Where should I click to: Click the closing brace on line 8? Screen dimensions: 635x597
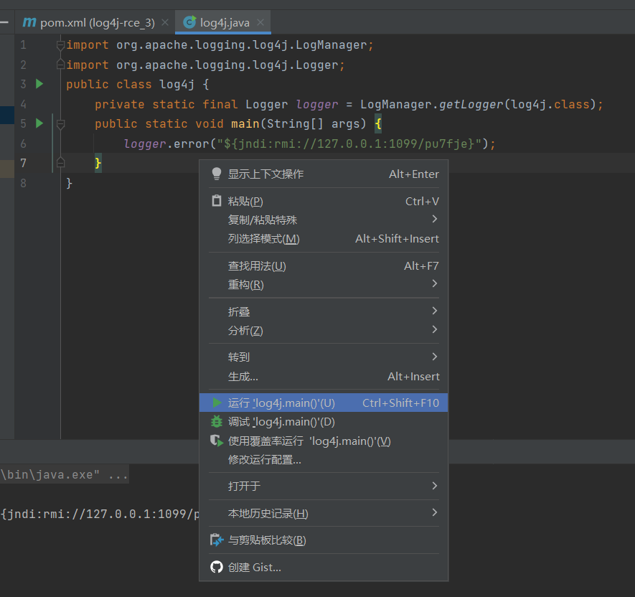click(x=70, y=183)
